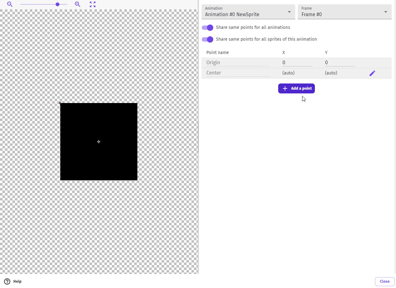This screenshot has width=396, height=288.
Task: Click the Close button
Action: (x=385, y=281)
